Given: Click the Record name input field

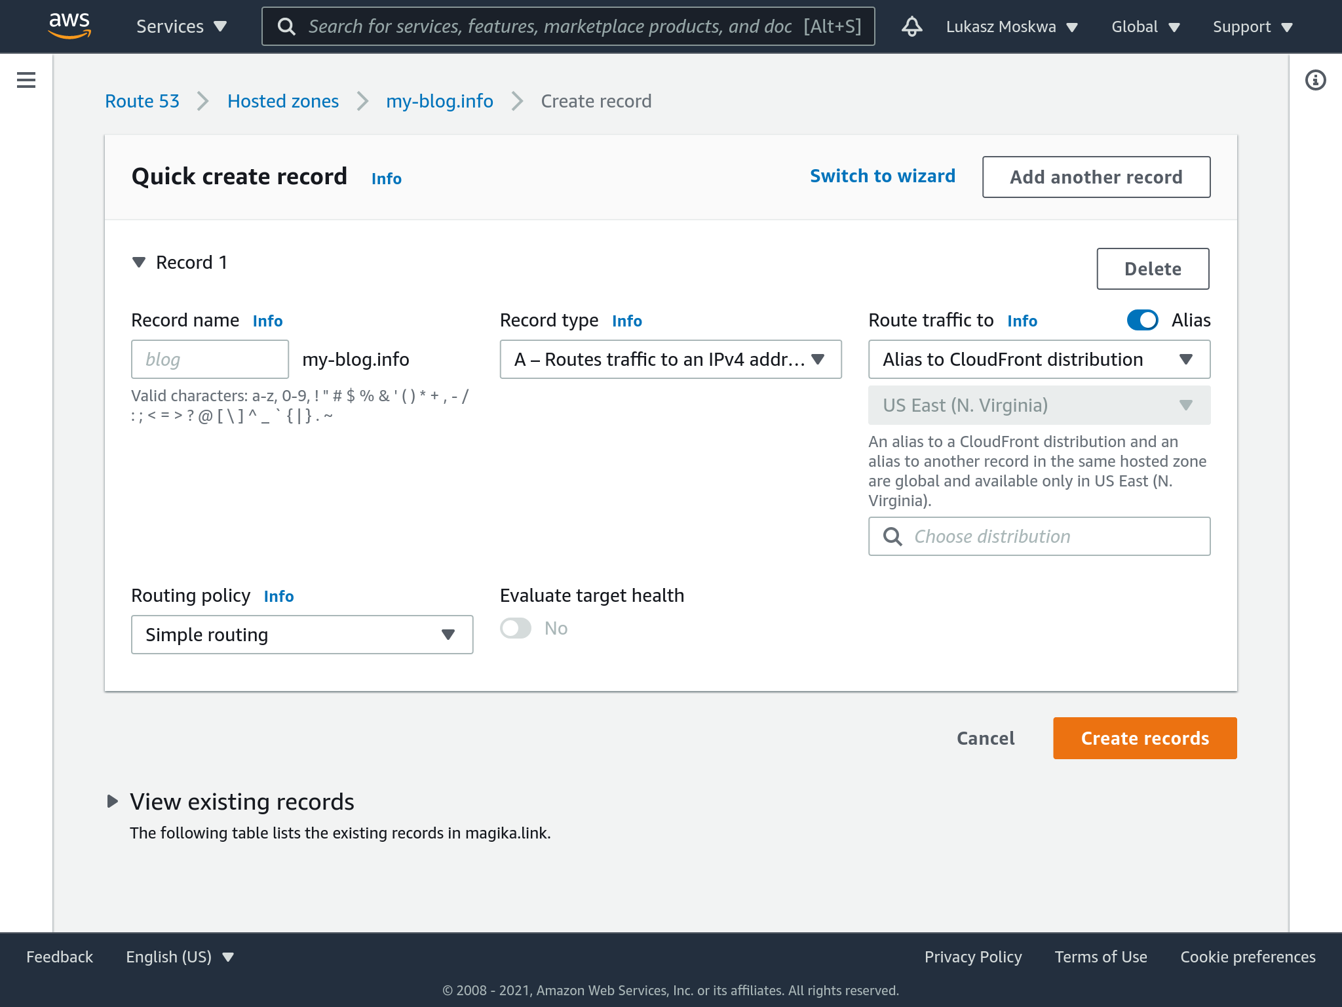Looking at the screenshot, I should (210, 359).
